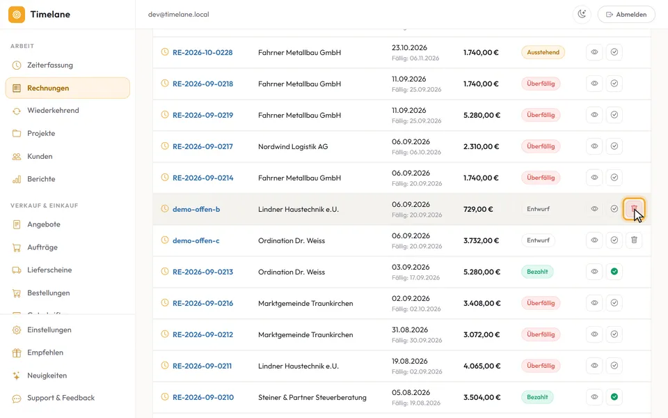Mark invoice RE-2026-09-0214 as paid
This screenshot has width=668, height=418.
(614, 178)
